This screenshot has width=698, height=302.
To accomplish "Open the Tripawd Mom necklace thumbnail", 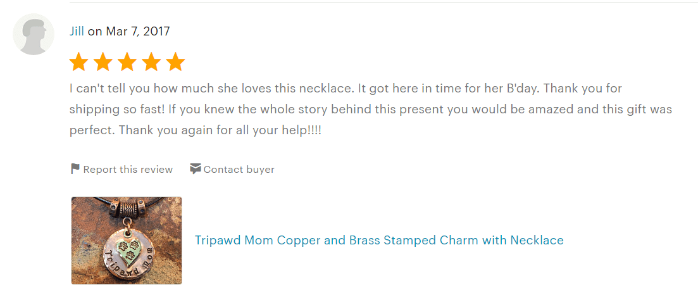I will click(127, 241).
